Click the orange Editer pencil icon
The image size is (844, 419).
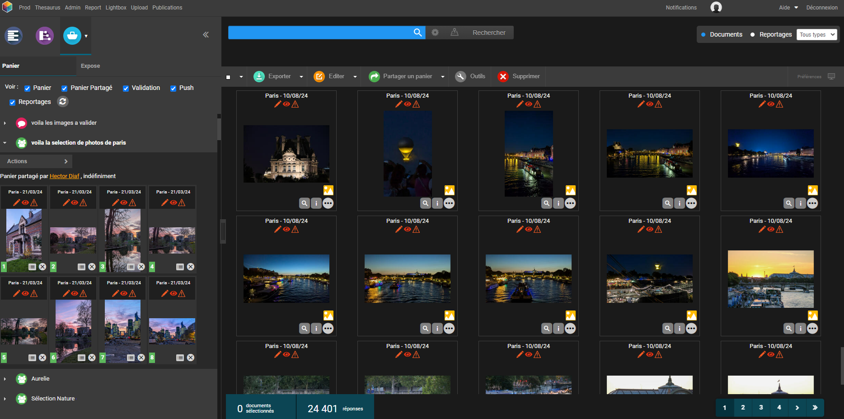pos(319,76)
